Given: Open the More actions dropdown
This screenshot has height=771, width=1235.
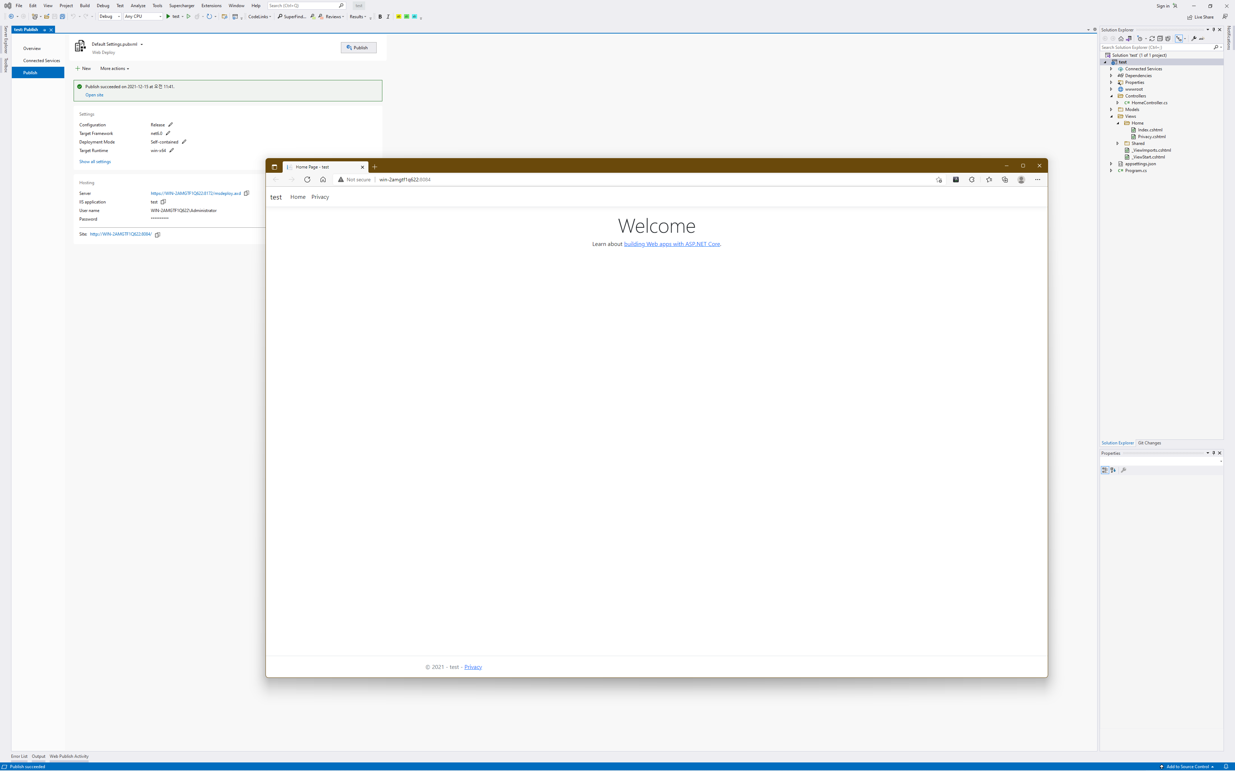Looking at the screenshot, I should pos(114,68).
